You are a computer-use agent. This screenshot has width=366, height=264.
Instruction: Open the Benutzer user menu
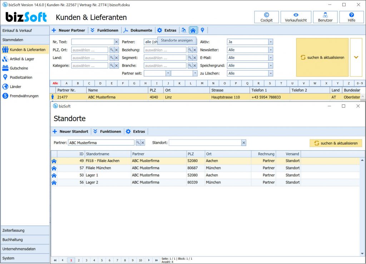coord(325,17)
